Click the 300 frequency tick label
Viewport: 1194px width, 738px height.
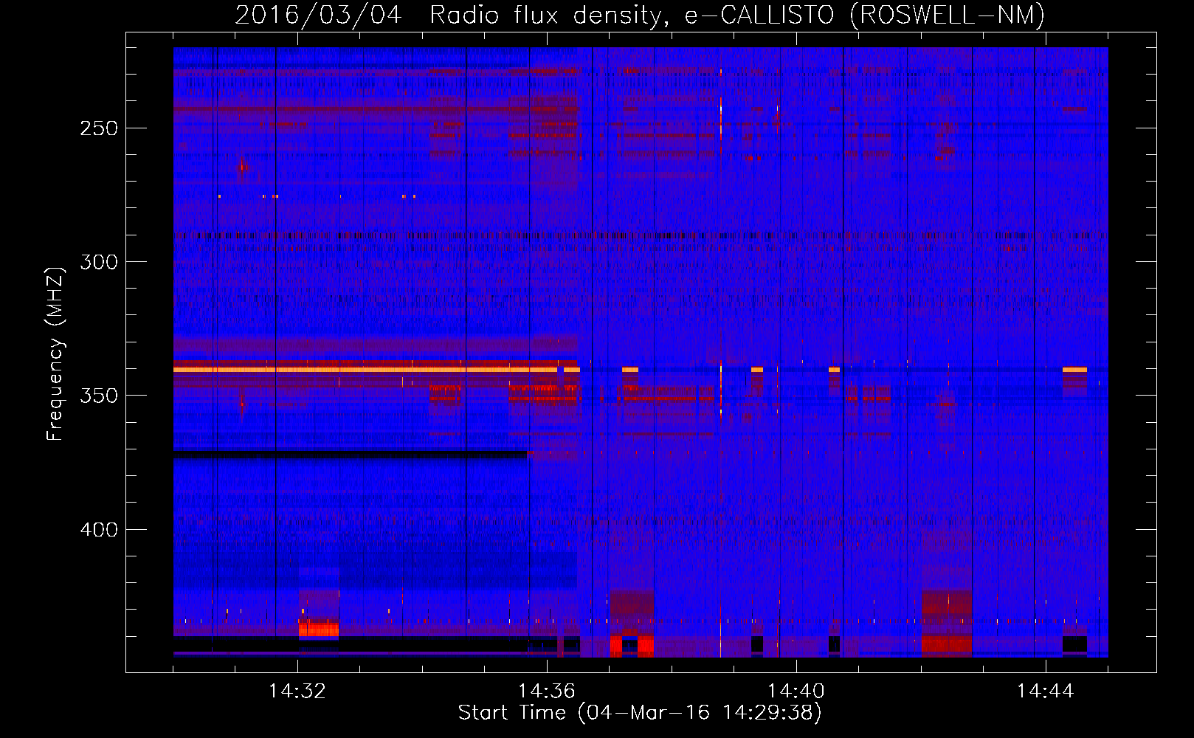click(99, 262)
